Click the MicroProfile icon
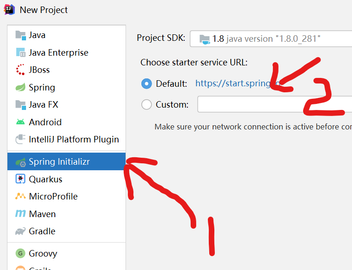 (x=20, y=196)
